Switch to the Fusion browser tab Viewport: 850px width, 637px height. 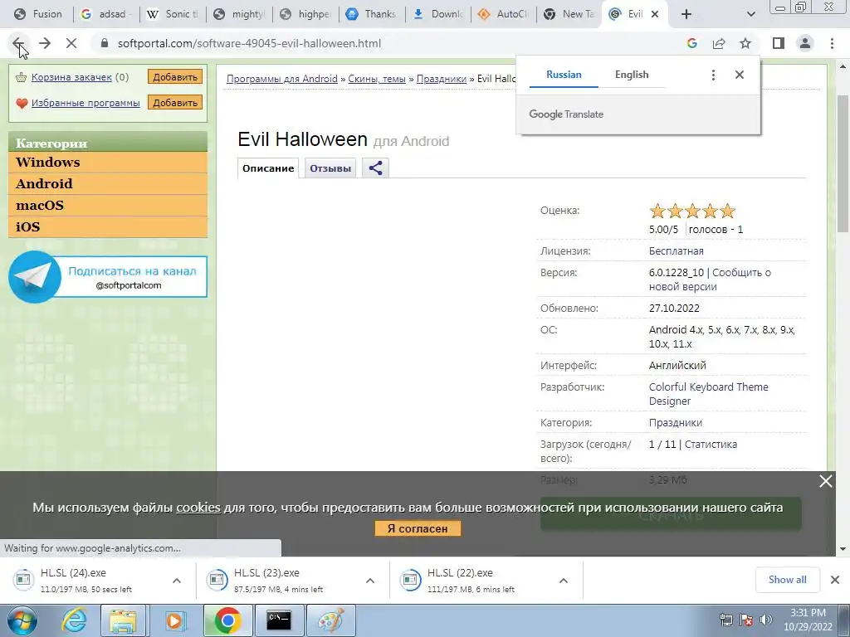pyautogui.click(x=38, y=14)
